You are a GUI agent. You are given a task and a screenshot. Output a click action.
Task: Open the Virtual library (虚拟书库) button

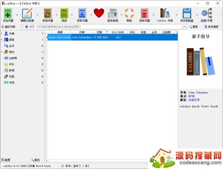pos(9,27)
